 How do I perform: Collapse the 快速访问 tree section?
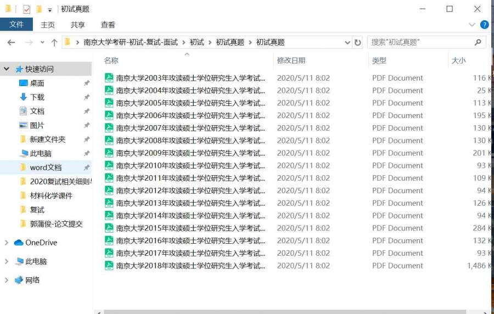[x=7, y=69]
